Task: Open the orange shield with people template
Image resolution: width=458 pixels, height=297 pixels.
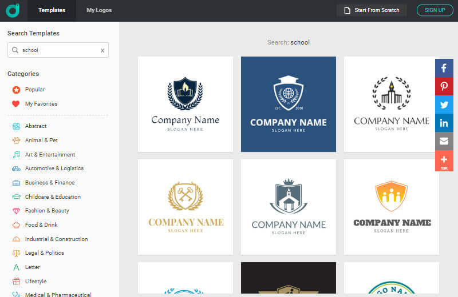Action: (392, 207)
